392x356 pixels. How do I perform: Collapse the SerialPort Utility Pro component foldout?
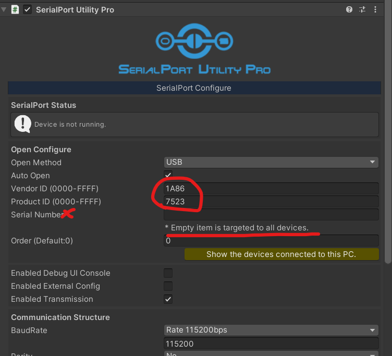coord(4,10)
